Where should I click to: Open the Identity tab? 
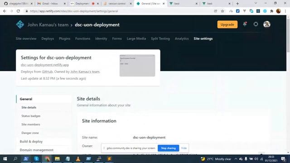point(101,38)
